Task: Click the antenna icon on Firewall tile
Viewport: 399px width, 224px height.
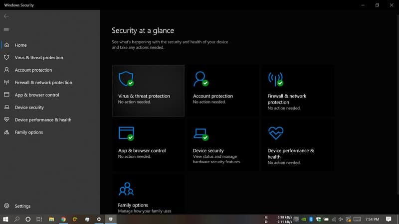Action: [276, 79]
